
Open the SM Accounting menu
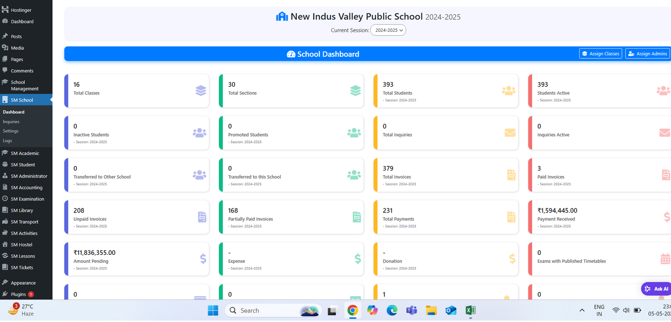tap(26, 187)
